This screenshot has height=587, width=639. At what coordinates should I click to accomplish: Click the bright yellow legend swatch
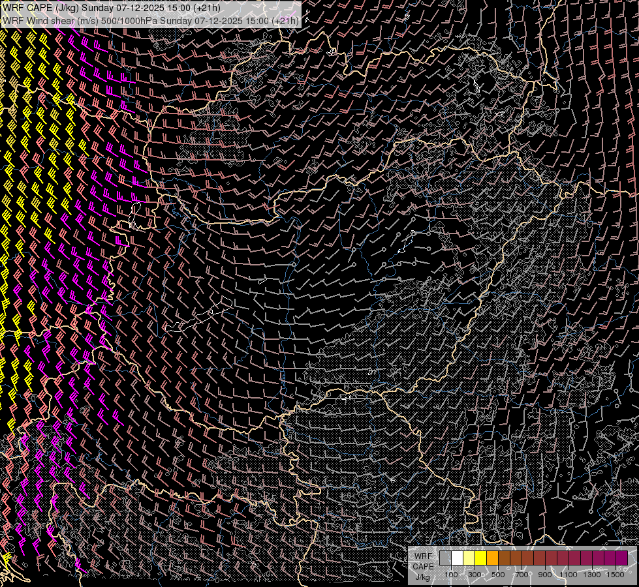click(x=480, y=558)
